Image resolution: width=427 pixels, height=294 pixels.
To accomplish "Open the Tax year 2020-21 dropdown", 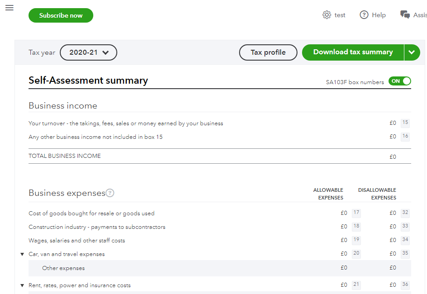I will click(88, 52).
